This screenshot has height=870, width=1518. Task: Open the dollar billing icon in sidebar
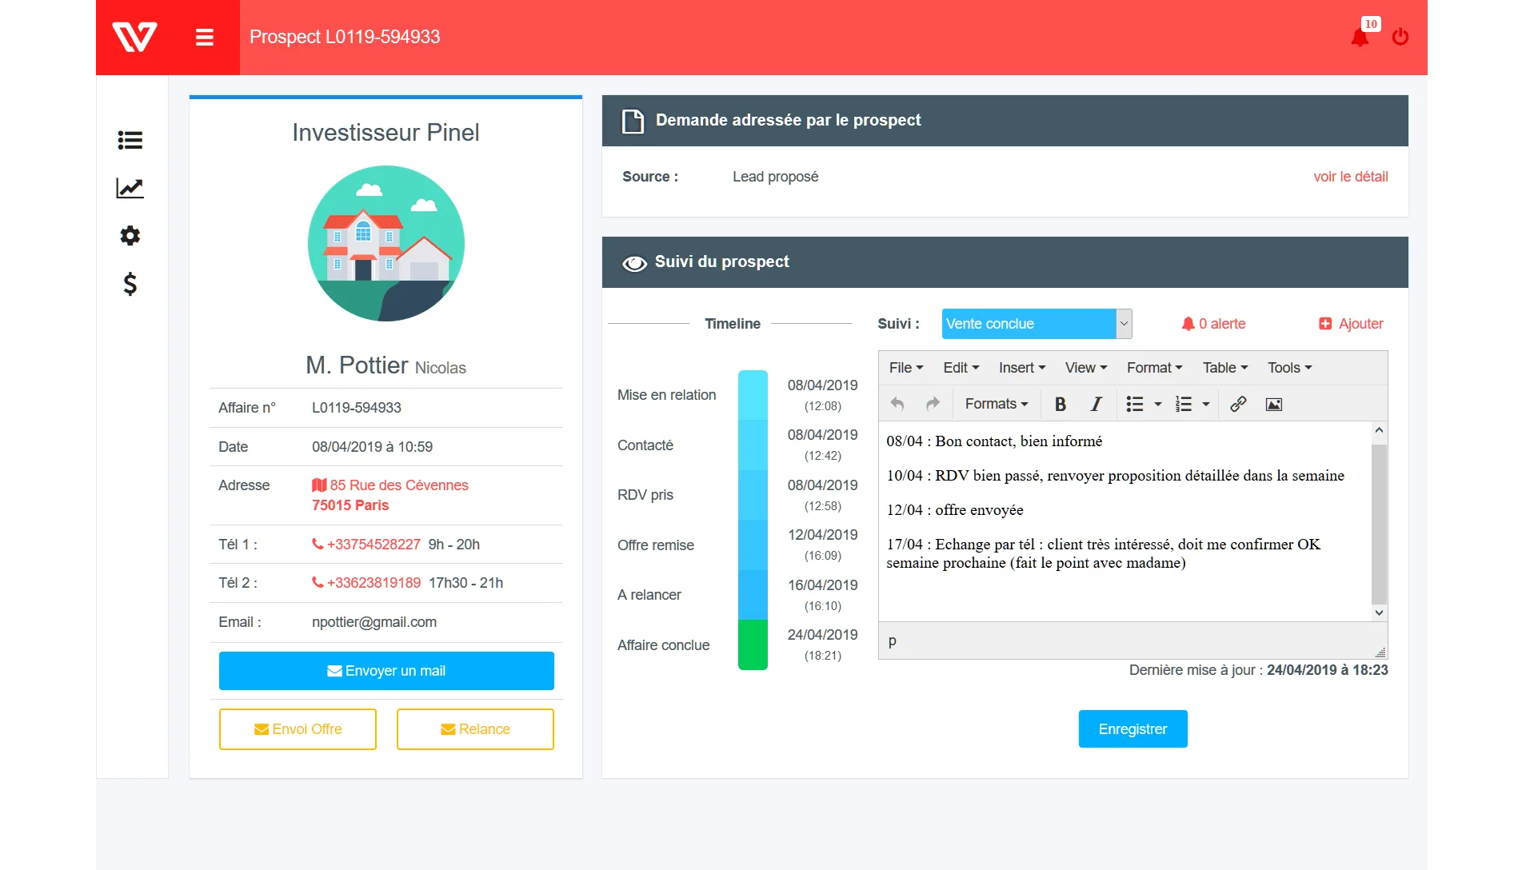tap(130, 284)
